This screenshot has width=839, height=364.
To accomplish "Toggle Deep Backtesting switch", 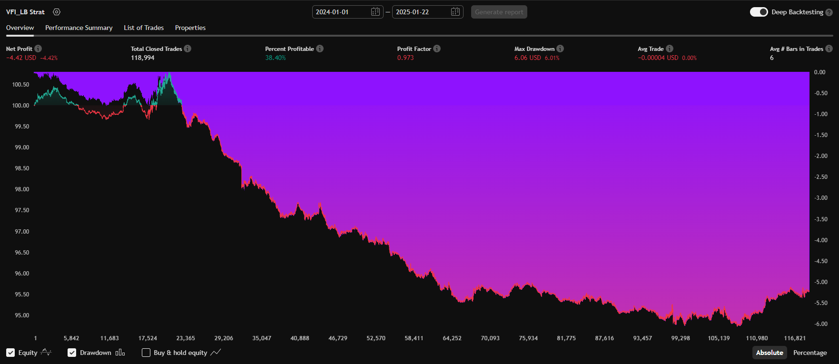I will [x=759, y=12].
